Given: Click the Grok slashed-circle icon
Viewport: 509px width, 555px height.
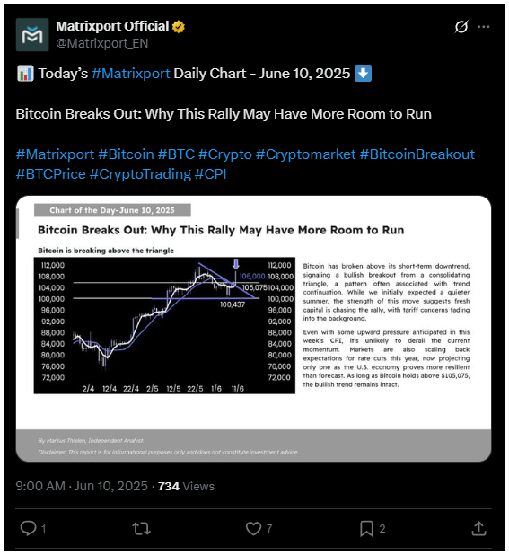Looking at the screenshot, I should (461, 27).
